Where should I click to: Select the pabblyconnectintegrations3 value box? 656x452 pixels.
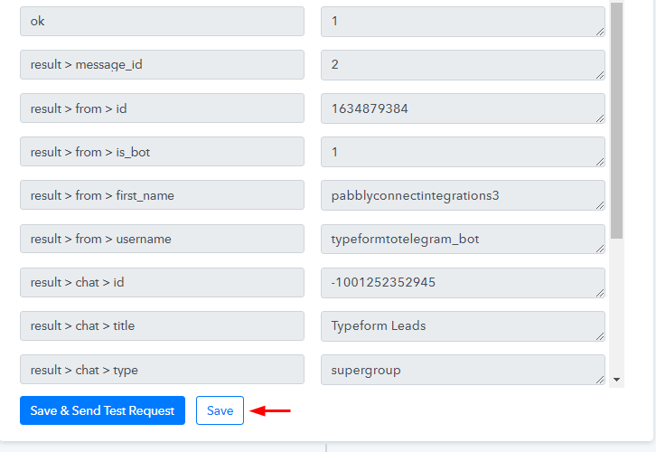tap(463, 195)
